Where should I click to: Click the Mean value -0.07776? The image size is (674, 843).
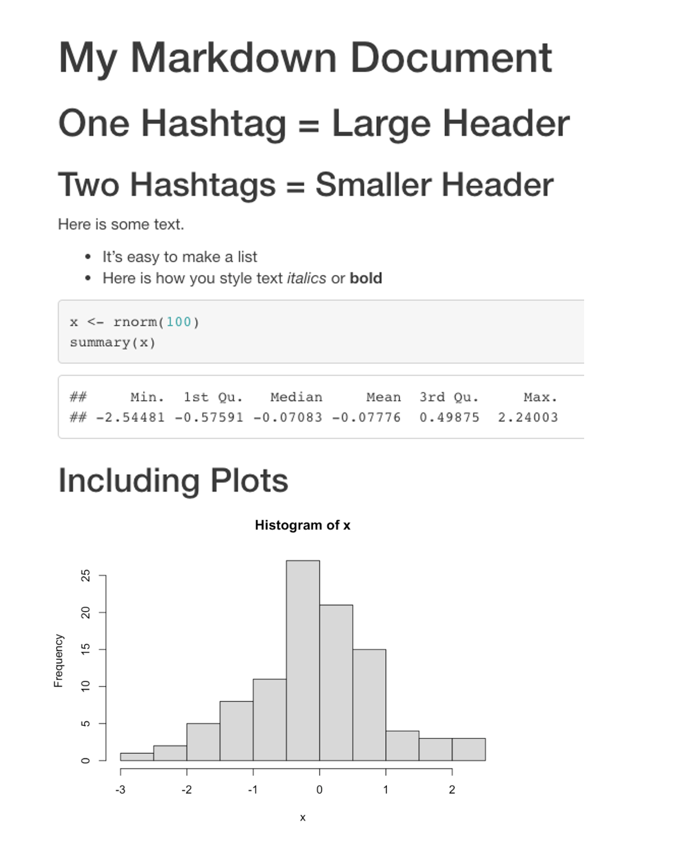[366, 418]
